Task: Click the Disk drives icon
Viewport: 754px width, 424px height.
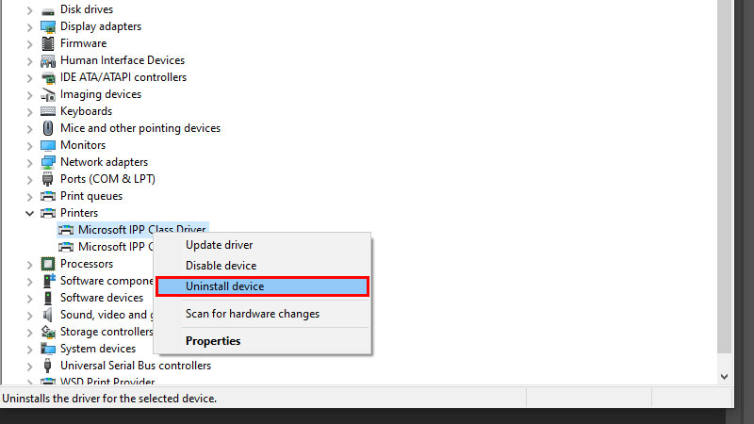Action: tap(48, 10)
